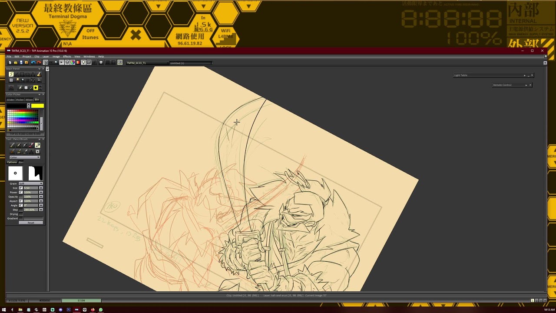The height and width of the screenshot is (313, 556).
Task: Click the blue save disk icon
Action: click(21, 63)
